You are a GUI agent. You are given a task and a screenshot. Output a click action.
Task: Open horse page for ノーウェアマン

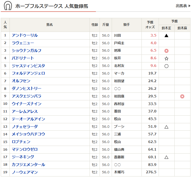[25, 172]
